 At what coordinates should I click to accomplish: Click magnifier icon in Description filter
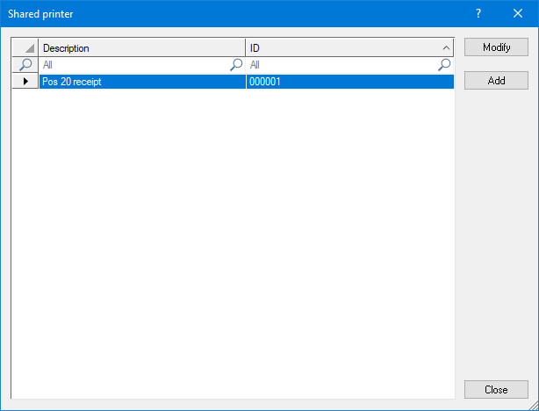(236, 65)
